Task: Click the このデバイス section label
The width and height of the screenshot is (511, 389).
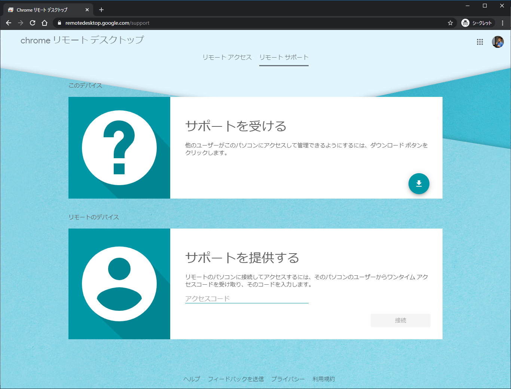Action: pyautogui.click(x=85, y=85)
